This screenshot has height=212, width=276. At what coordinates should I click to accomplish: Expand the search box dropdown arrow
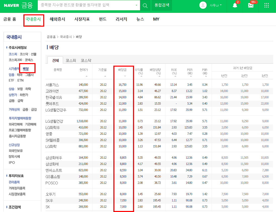tap(136, 5)
